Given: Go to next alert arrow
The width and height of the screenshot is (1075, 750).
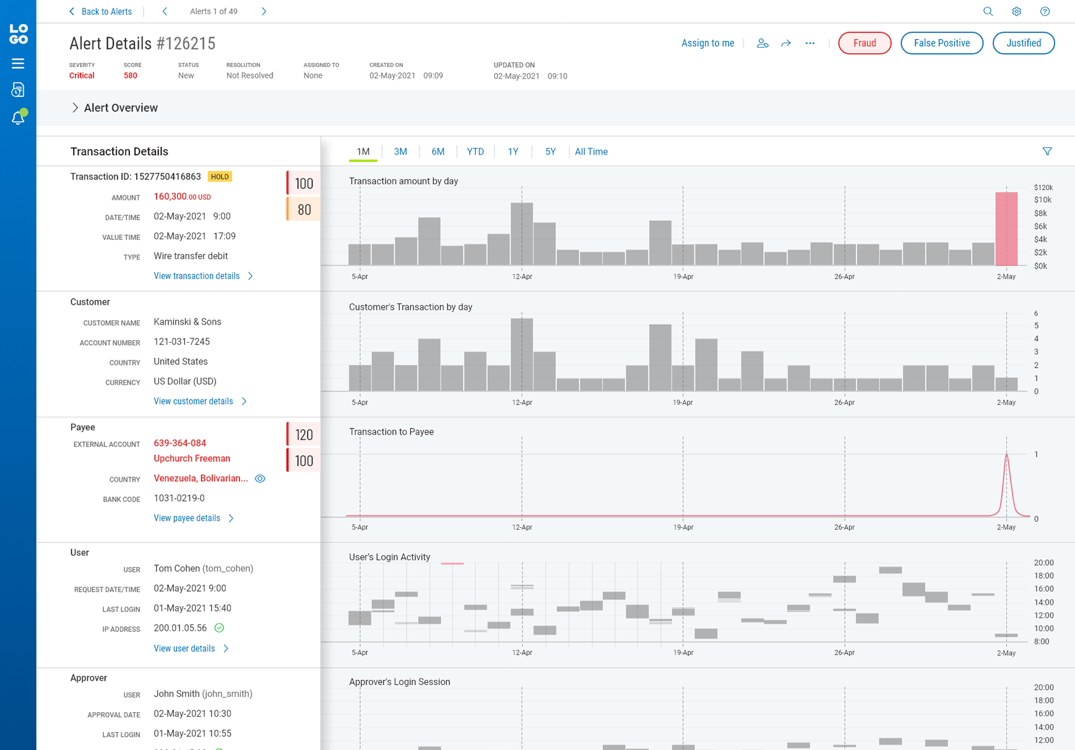Looking at the screenshot, I should coord(264,12).
